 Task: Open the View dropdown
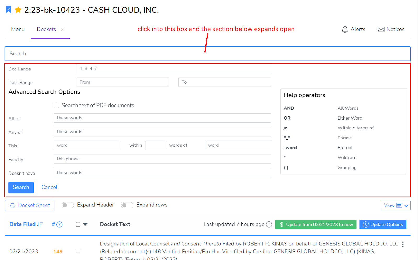tap(396, 205)
